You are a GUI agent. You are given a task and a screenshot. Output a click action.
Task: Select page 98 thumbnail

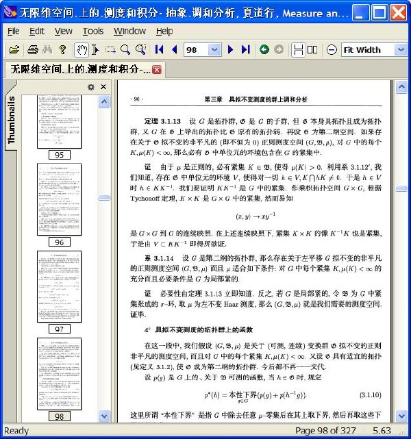coord(60,374)
